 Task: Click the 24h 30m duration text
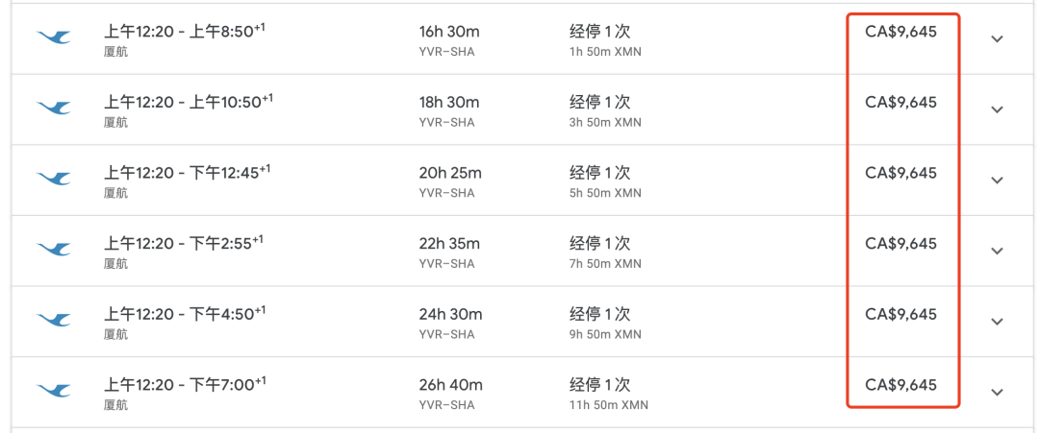click(450, 314)
